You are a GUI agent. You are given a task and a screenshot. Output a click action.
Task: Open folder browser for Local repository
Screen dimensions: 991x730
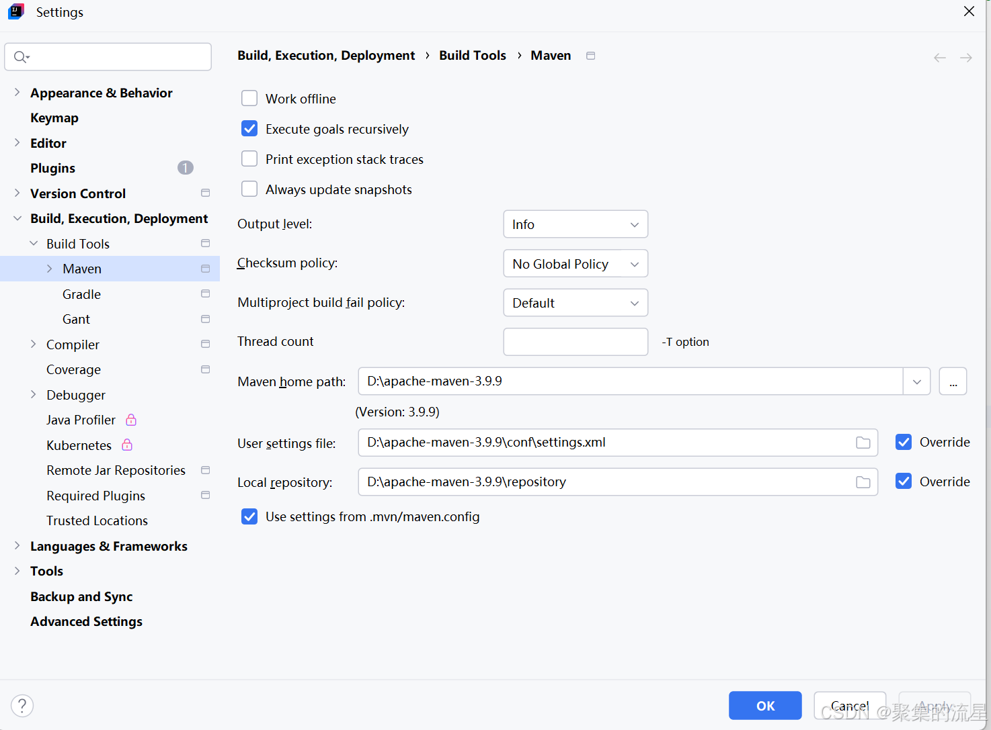[863, 482]
